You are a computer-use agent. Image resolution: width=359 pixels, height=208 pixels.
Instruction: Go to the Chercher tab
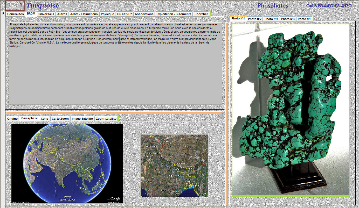tap(201, 14)
